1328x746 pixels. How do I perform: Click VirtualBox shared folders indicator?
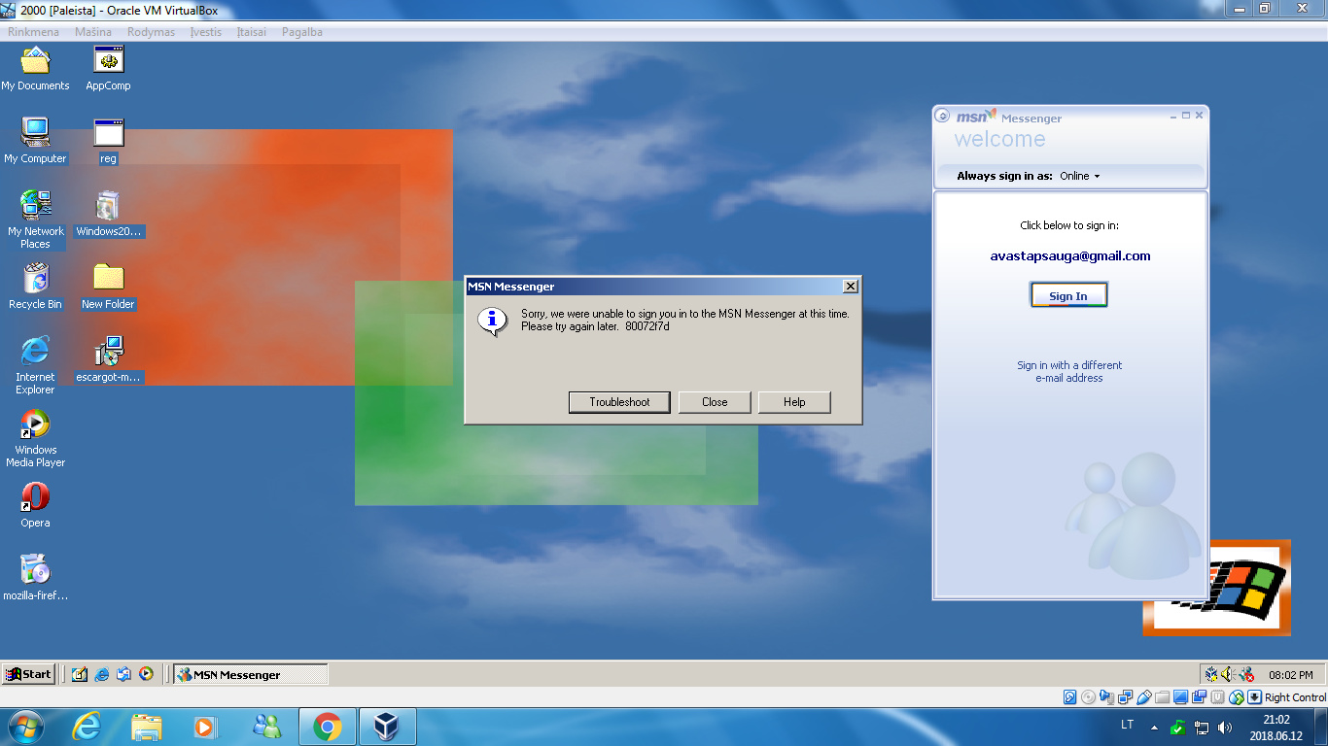tap(1162, 697)
